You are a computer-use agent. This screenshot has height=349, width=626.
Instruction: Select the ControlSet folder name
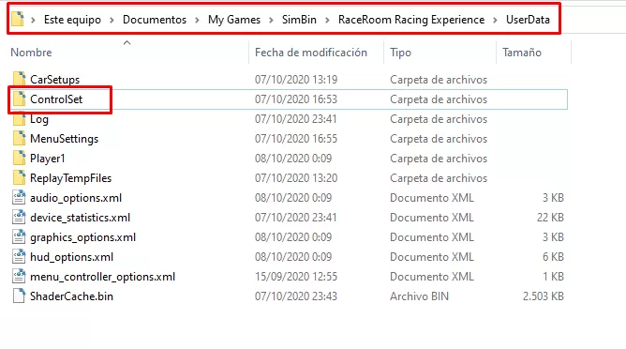56,99
